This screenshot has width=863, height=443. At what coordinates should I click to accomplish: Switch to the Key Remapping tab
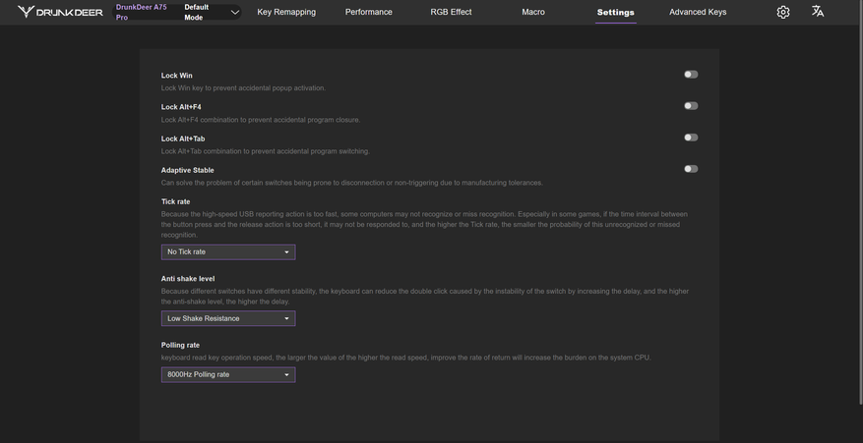click(x=286, y=12)
